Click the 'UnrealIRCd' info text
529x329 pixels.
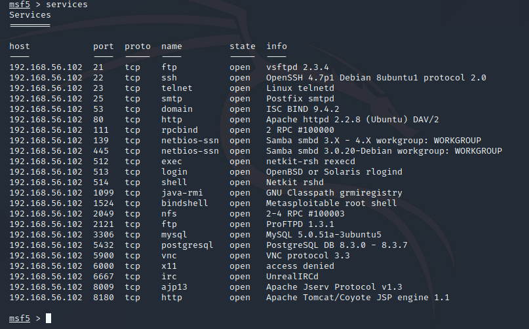[x=292, y=277]
